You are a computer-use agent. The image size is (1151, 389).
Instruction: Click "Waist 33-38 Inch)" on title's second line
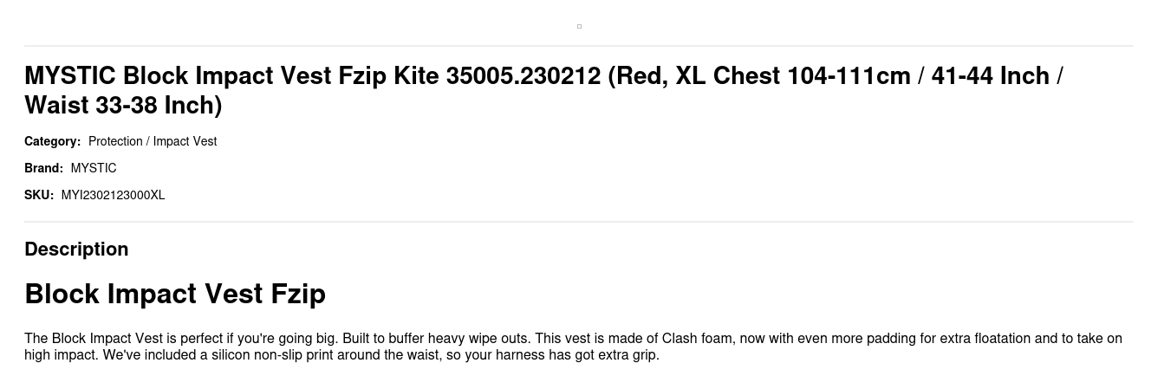point(123,106)
